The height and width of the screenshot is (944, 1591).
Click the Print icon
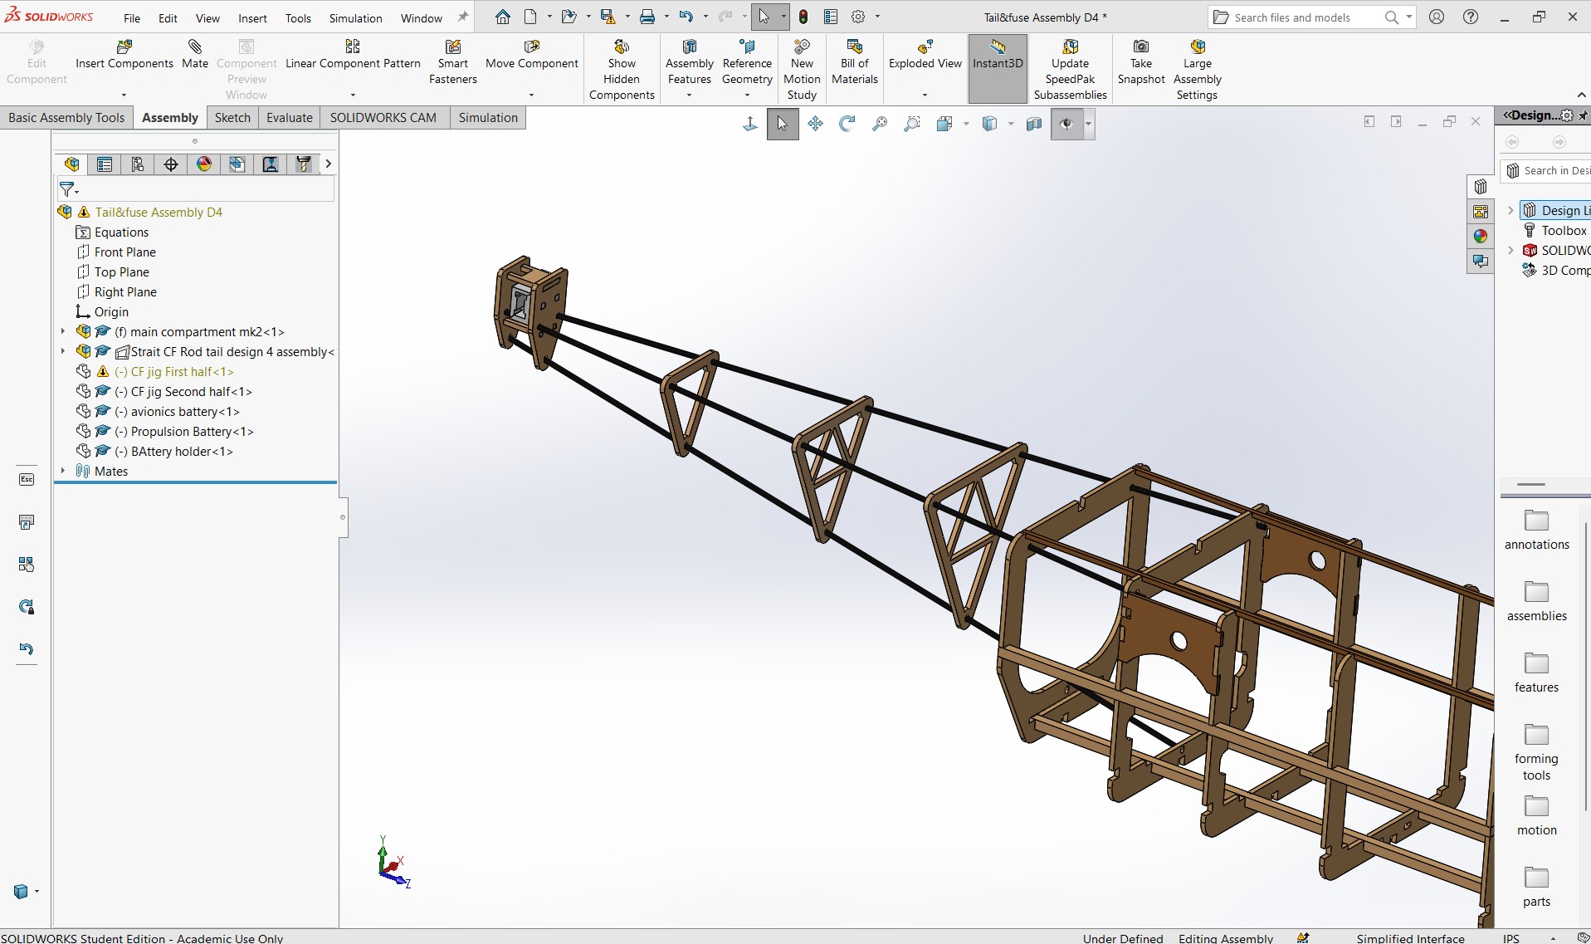[647, 17]
